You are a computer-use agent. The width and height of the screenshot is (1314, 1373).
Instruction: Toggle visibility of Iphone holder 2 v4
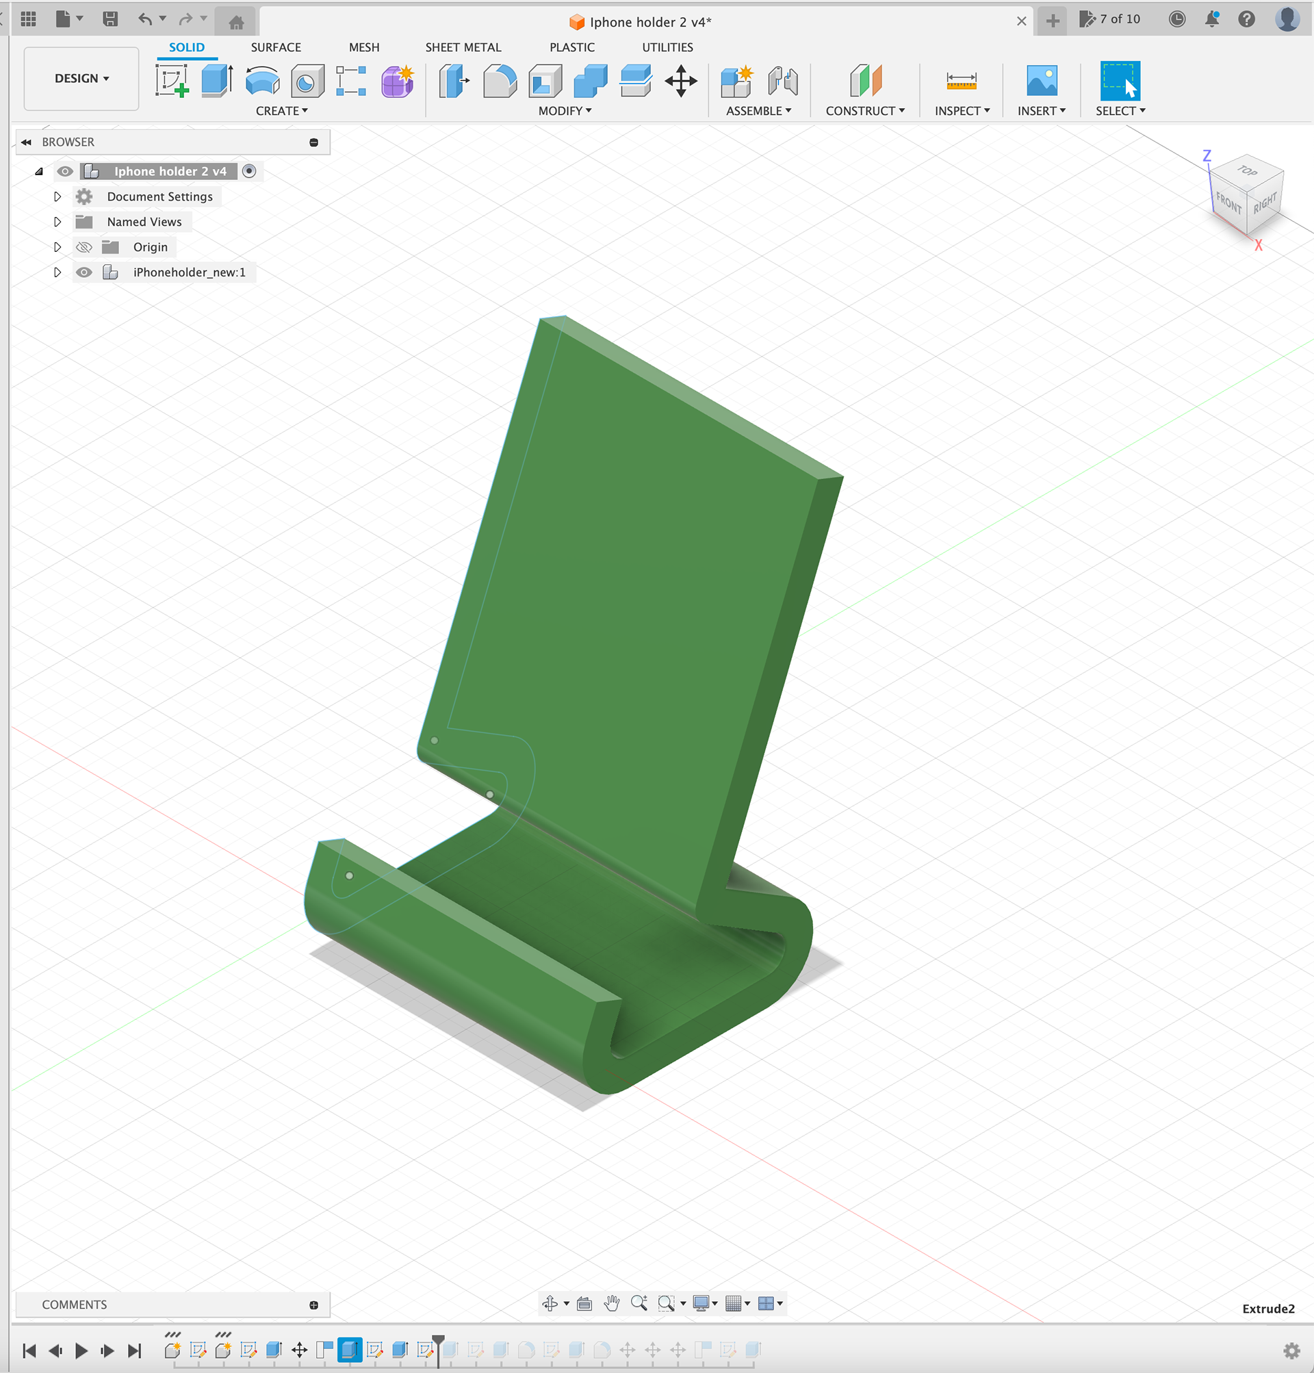point(65,171)
